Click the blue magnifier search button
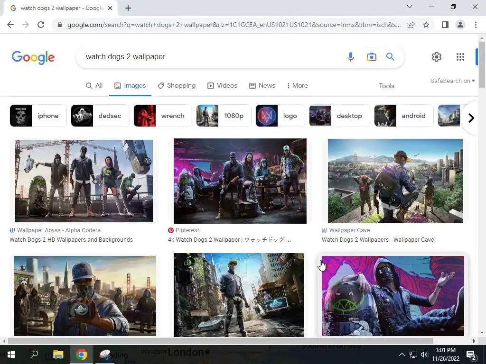Image resolution: width=486 pixels, height=364 pixels. (390, 57)
